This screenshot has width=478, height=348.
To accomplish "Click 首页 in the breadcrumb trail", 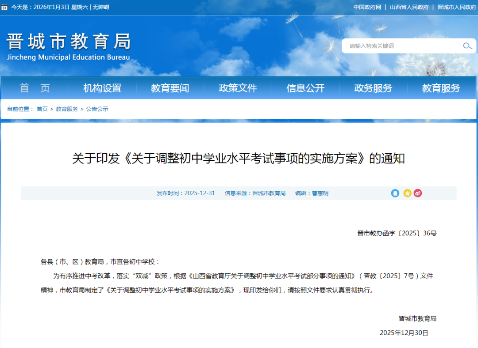I will pos(42,109).
